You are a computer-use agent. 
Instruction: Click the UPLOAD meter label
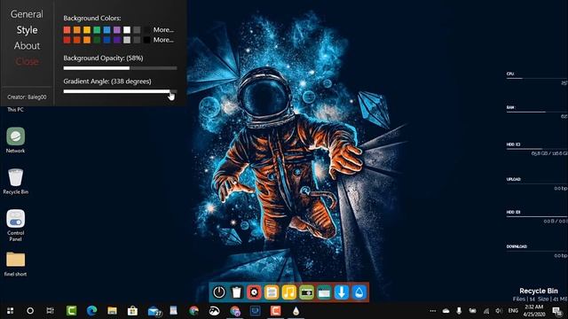point(513,179)
